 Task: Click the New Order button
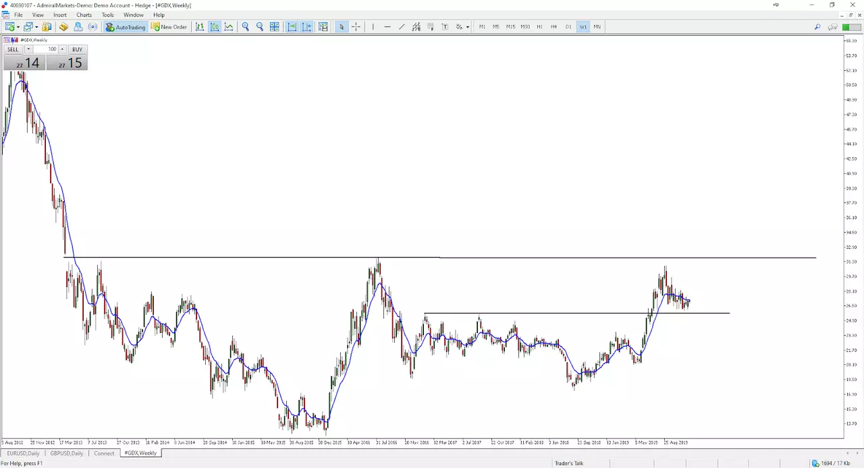(x=169, y=27)
